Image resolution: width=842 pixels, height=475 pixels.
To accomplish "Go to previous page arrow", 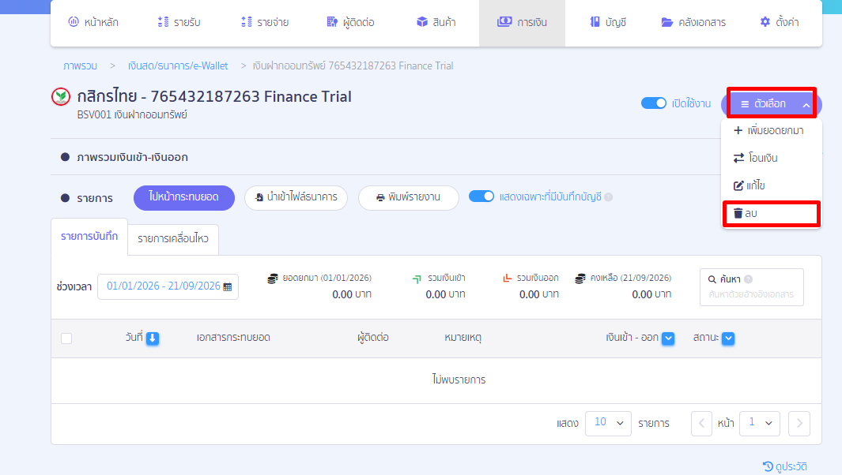I will pos(701,424).
